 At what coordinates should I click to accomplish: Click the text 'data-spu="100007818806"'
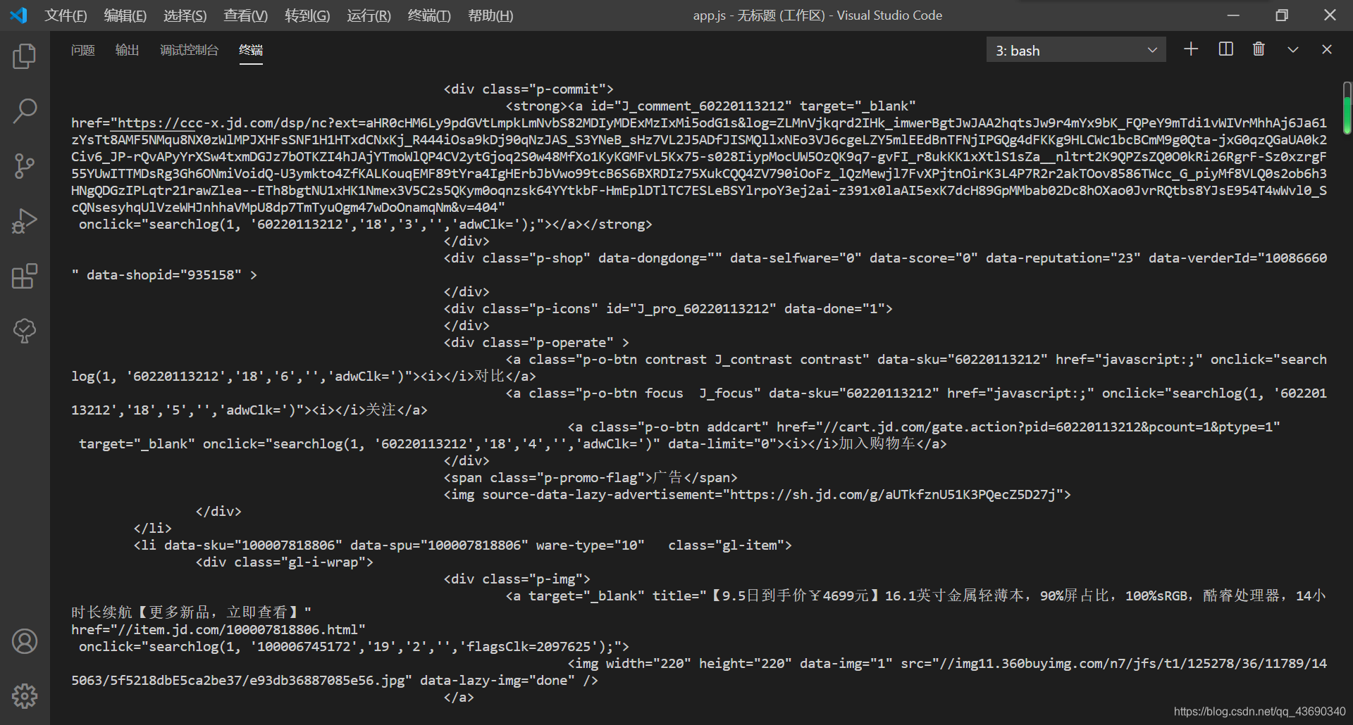pyautogui.click(x=439, y=546)
